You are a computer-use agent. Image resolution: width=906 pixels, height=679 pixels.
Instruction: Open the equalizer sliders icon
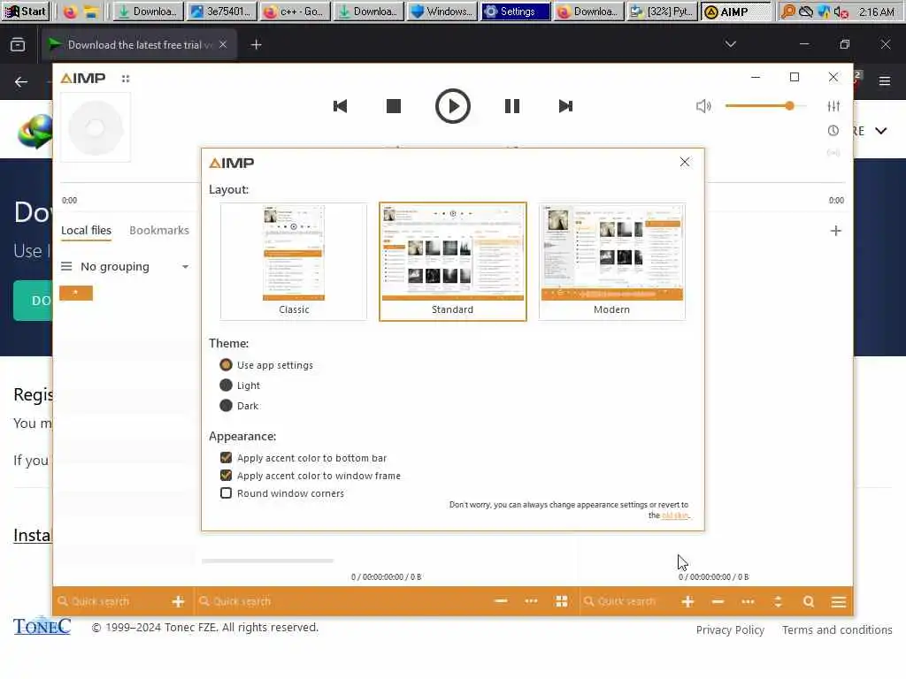pos(833,106)
